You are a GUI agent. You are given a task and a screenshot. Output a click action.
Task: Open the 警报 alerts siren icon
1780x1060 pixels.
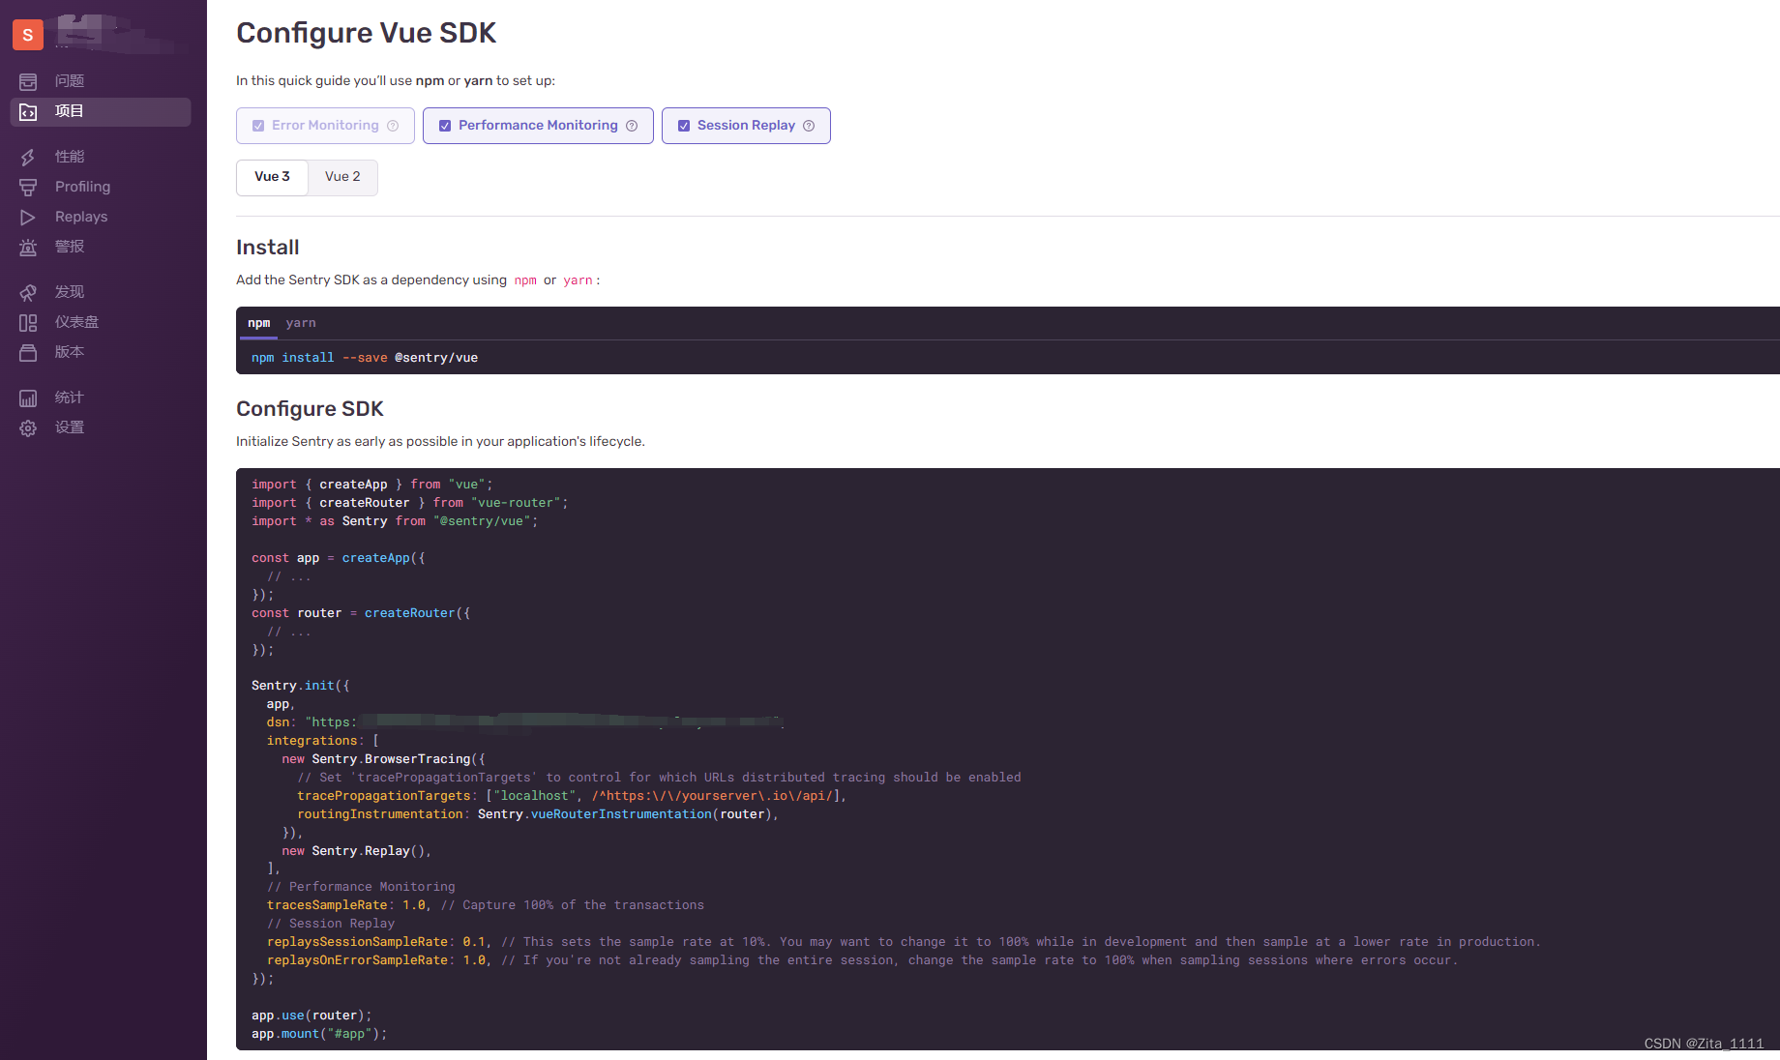tap(28, 247)
